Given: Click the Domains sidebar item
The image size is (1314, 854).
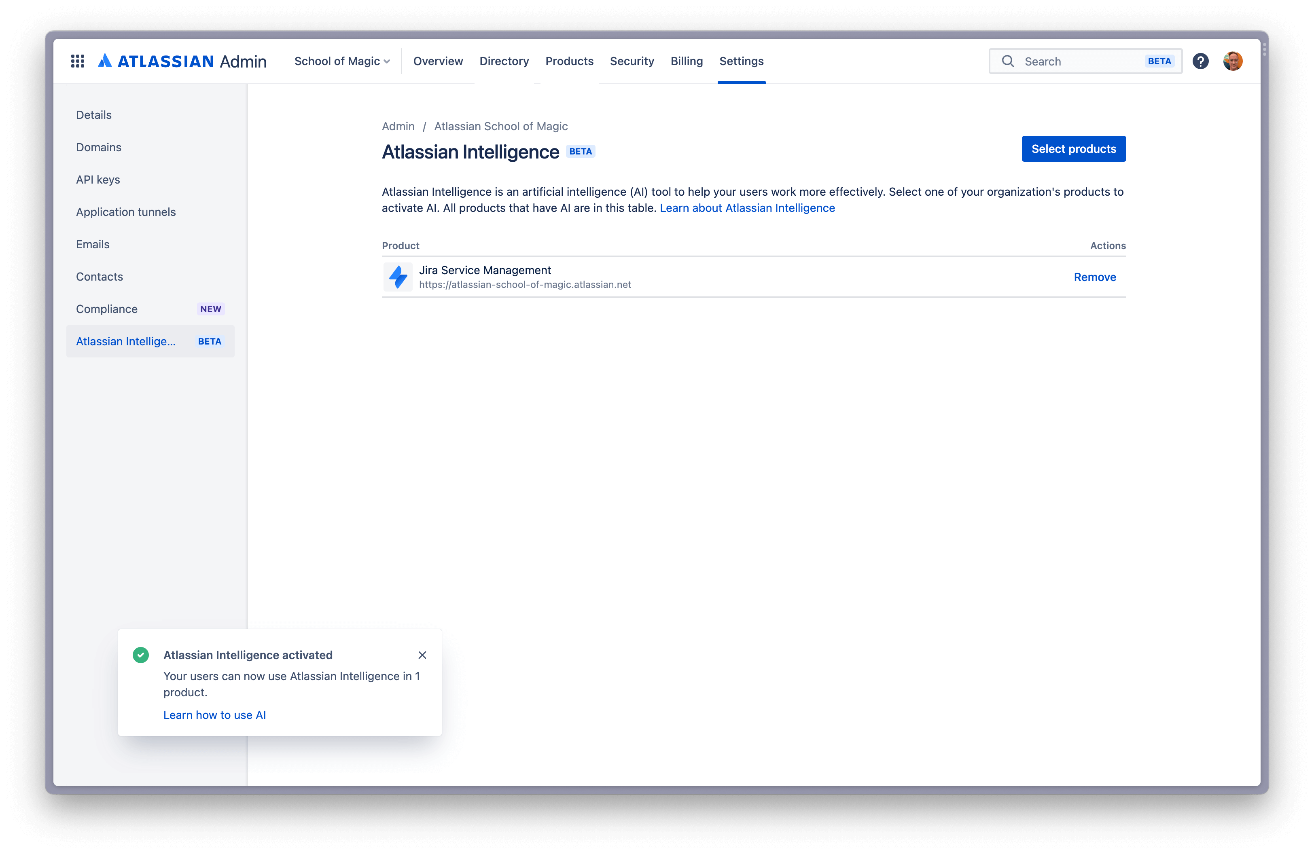Looking at the screenshot, I should 99,146.
